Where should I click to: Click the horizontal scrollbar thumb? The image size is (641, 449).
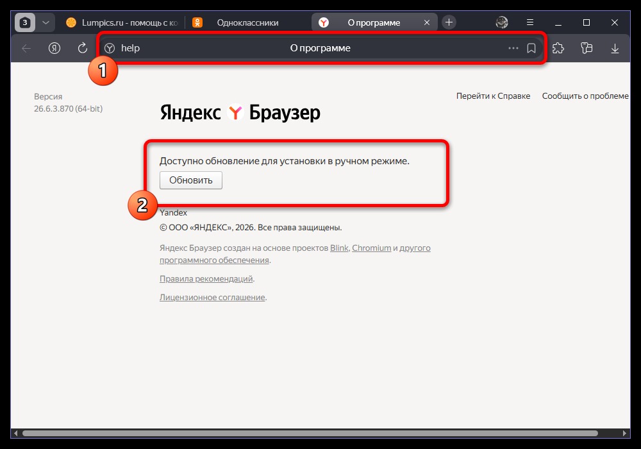(310, 433)
